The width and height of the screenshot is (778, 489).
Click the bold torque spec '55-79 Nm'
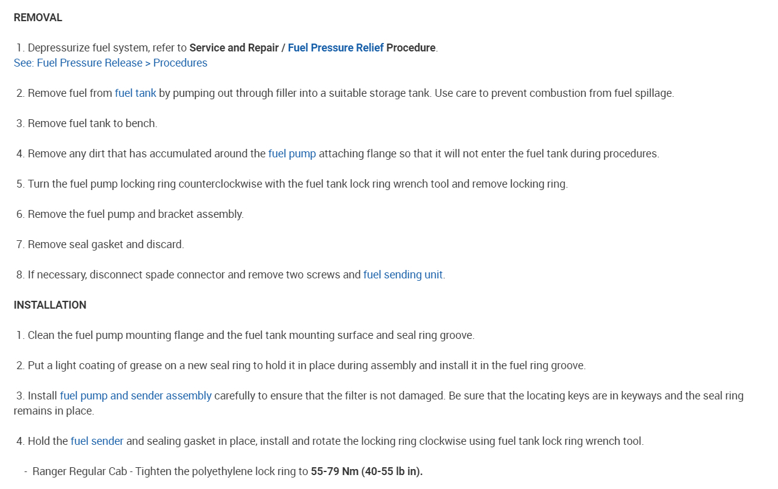[334, 471]
